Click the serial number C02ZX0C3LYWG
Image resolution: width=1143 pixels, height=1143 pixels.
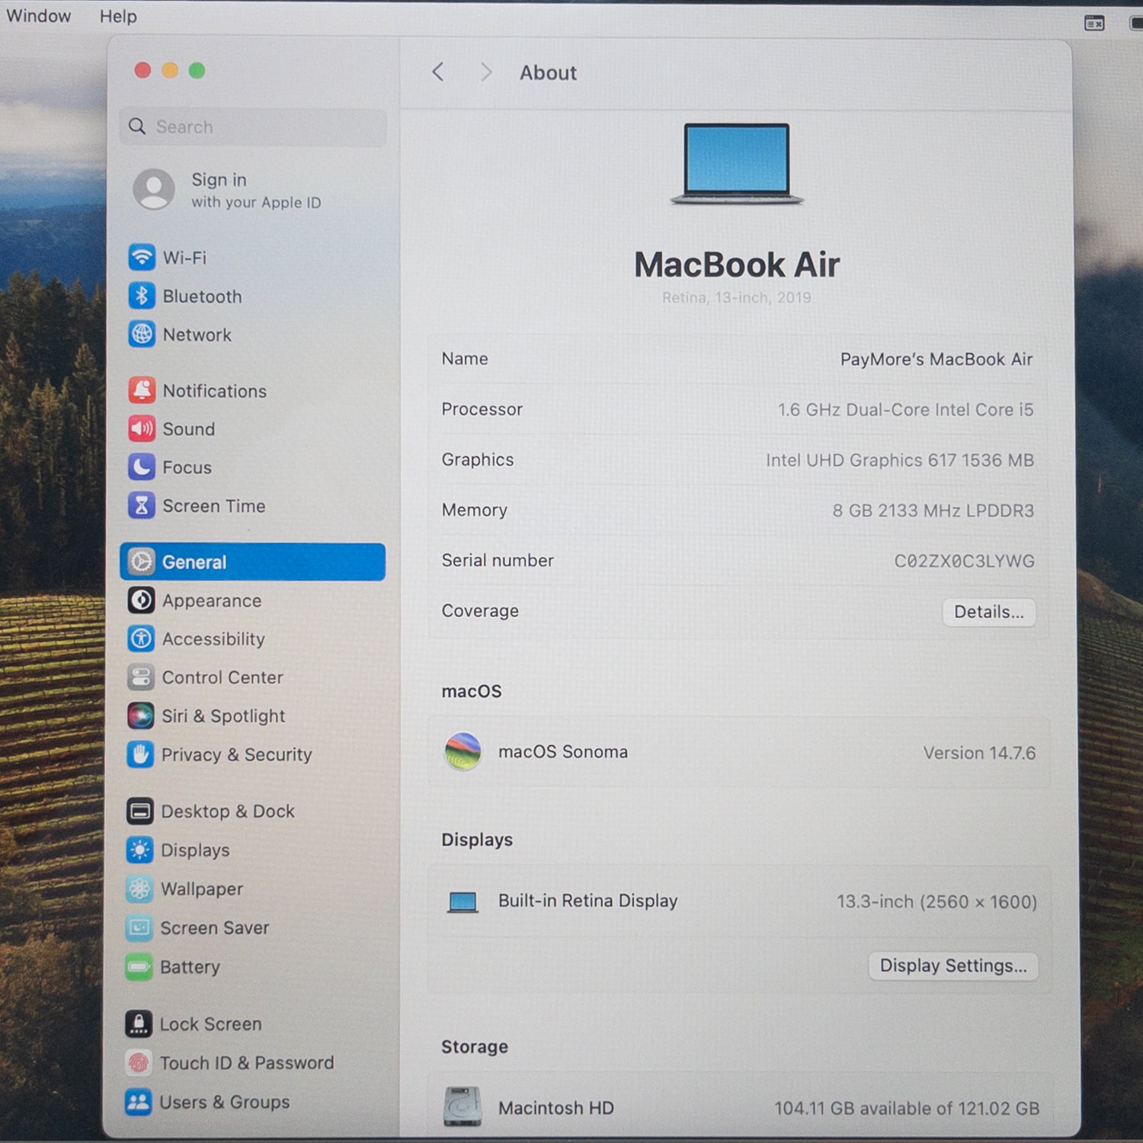pos(965,561)
